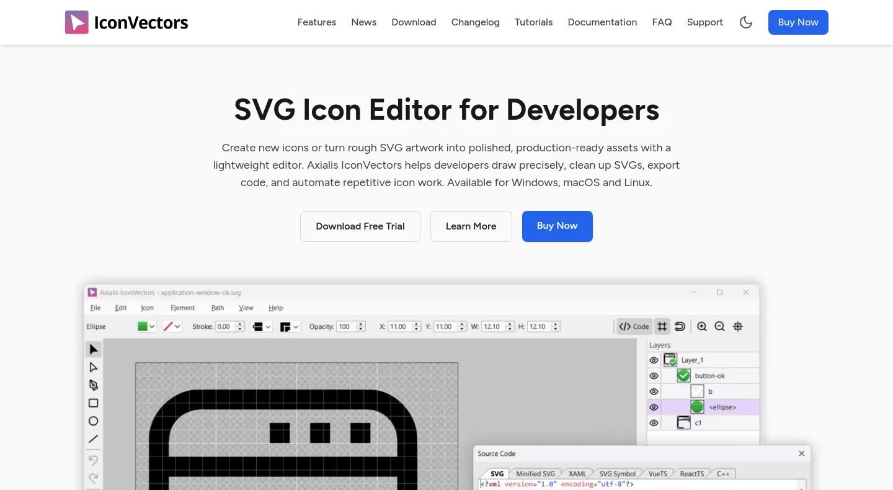Open the File menu in the editor
Screen dimensions: 893x490
[x=96, y=308]
